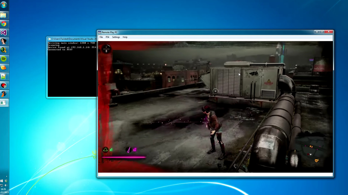Launch Spotify from the taskbar
348x195 pixels.
pos(4,59)
